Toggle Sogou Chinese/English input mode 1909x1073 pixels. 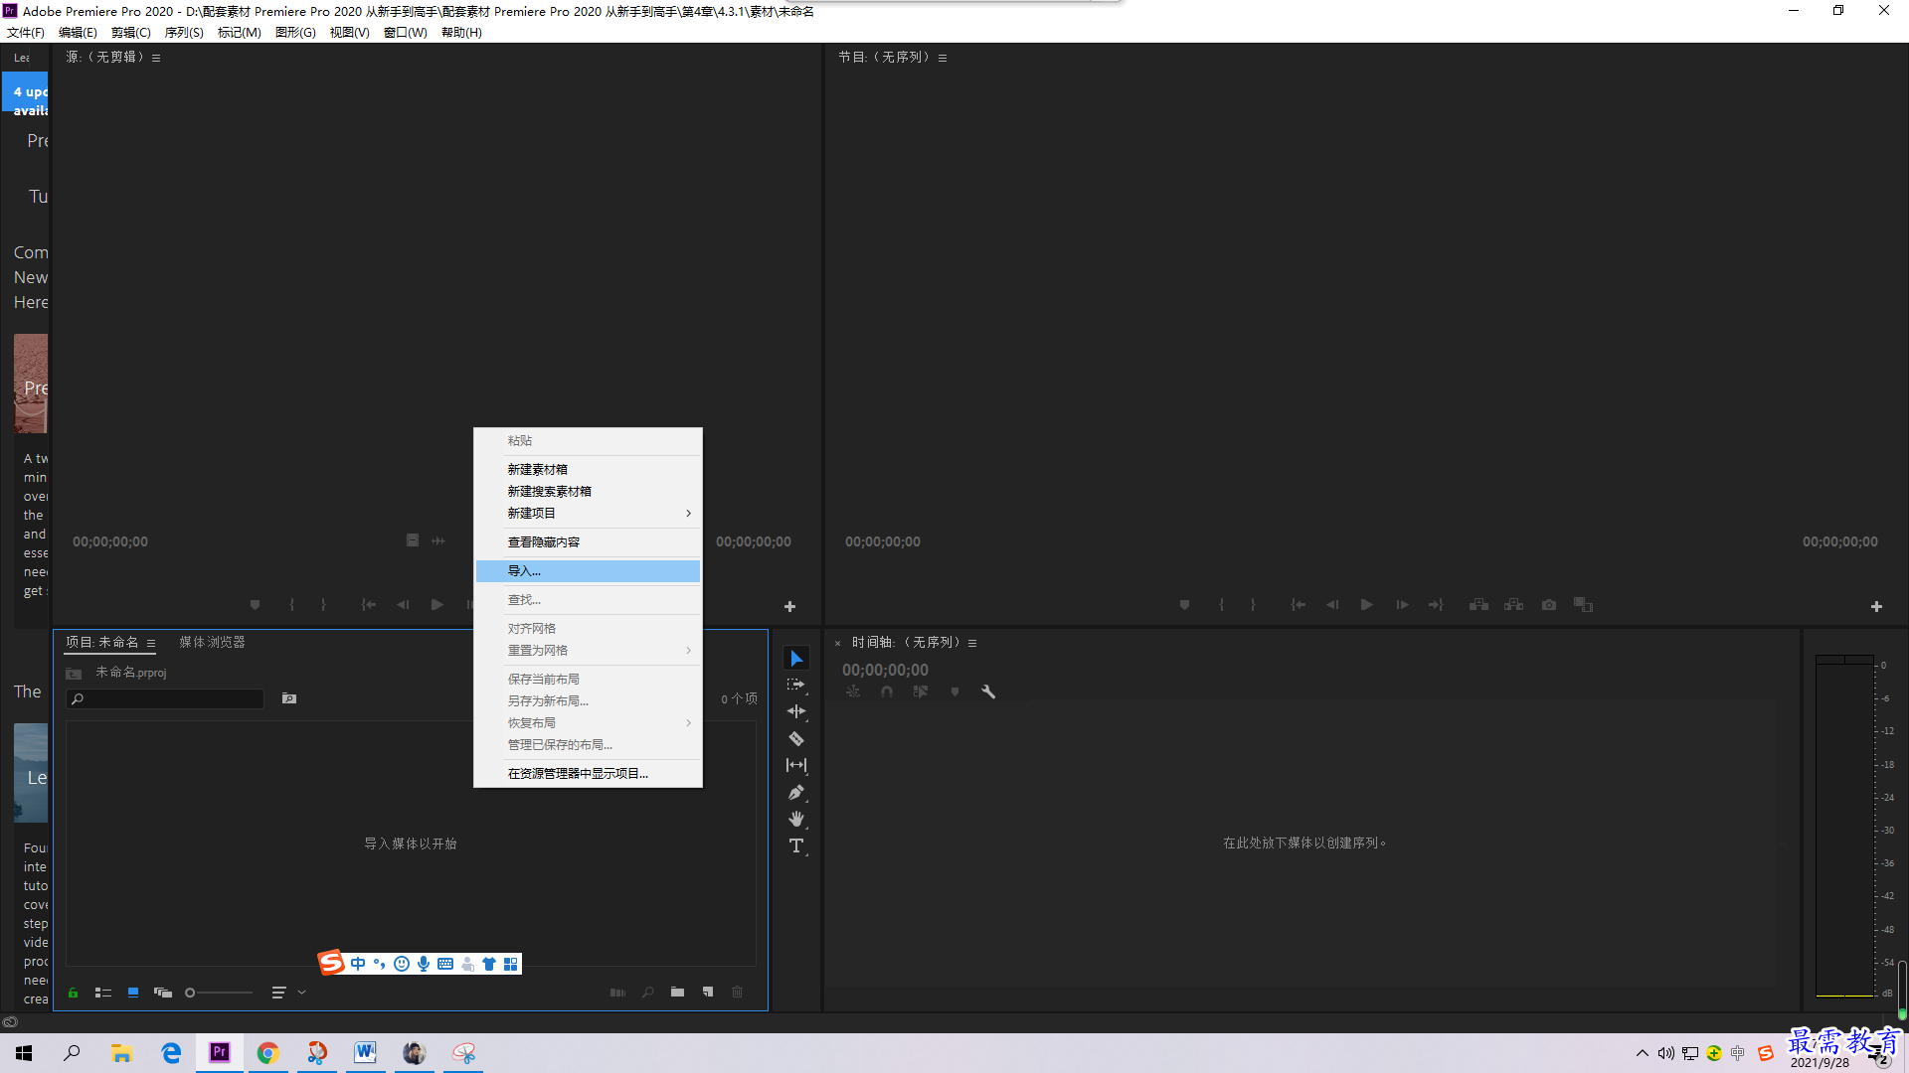(358, 964)
